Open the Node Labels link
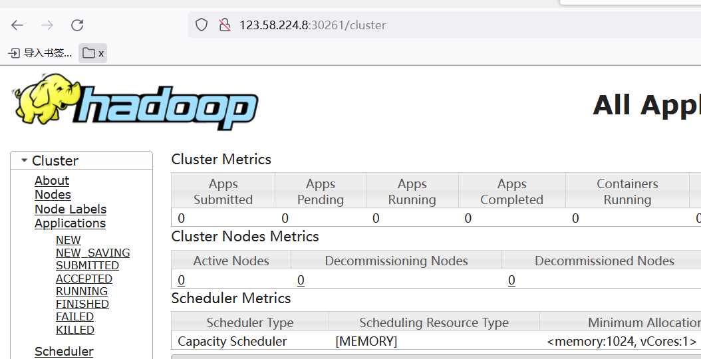This screenshot has width=701, height=359. [x=70, y=209]
